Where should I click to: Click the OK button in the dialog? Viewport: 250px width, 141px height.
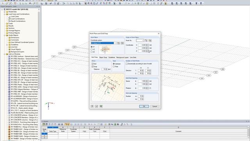point(144,106)
